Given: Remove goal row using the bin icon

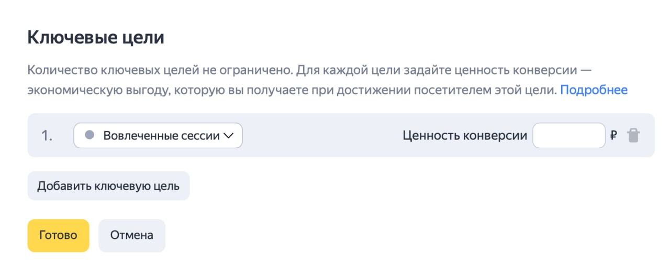Looking at the screenshot, I should (633, 136).
